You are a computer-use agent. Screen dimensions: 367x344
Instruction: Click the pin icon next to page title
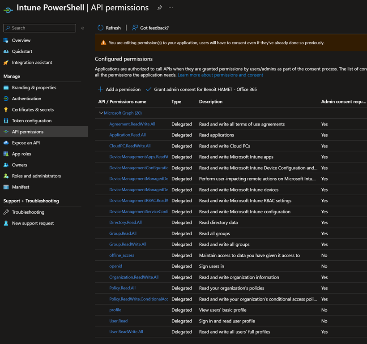pyautogui.click(x=160, y=8)
